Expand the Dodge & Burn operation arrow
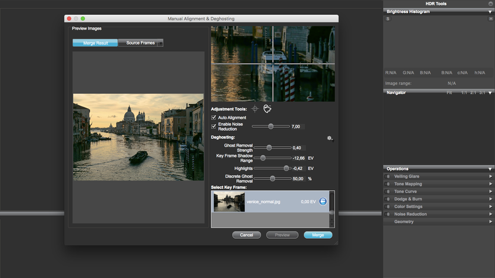The width and height of the screenshot is (495, 278). (491, 199)
